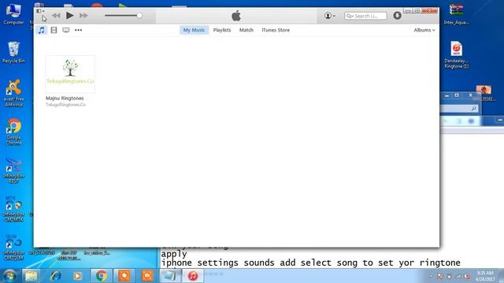Click the Next track fast-forward button
This screenshot has height=283, width=504.
(83, 16)
